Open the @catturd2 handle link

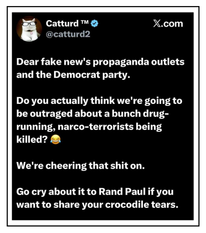click(68, 34)
